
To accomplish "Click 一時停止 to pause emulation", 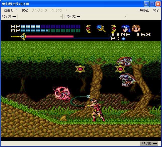I will [x=143, y=10].
